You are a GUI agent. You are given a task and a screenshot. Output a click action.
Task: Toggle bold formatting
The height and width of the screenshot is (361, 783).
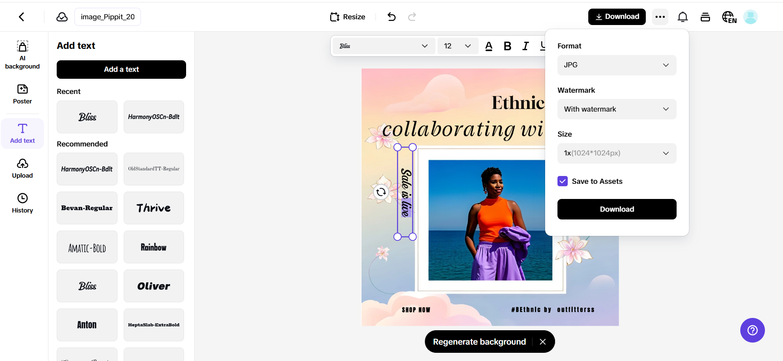[507, 46]
